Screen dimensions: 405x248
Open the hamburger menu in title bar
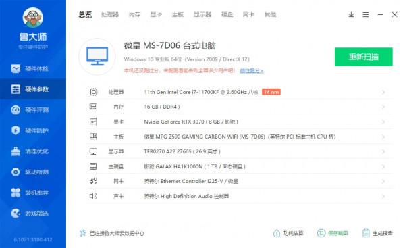[365, 15]
